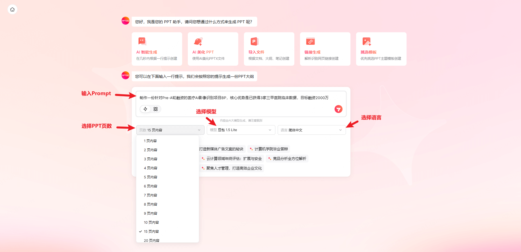This screenshot has height=252, width=521.
Task: Select 20 页内容 option
Action: pyautogui.click(x=168, y=240)
